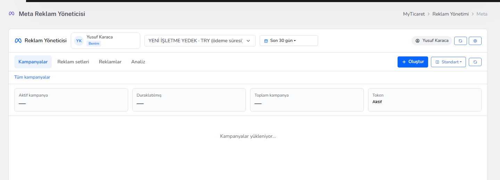Screen dimensions: 500x180
Task: Click the user icon in Yusuf Karaca badge
Action: [418, 41]
